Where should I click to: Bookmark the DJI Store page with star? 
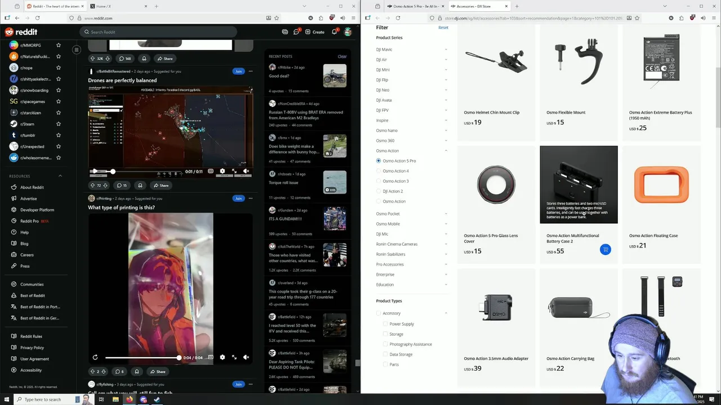click(x=637, y=18)
